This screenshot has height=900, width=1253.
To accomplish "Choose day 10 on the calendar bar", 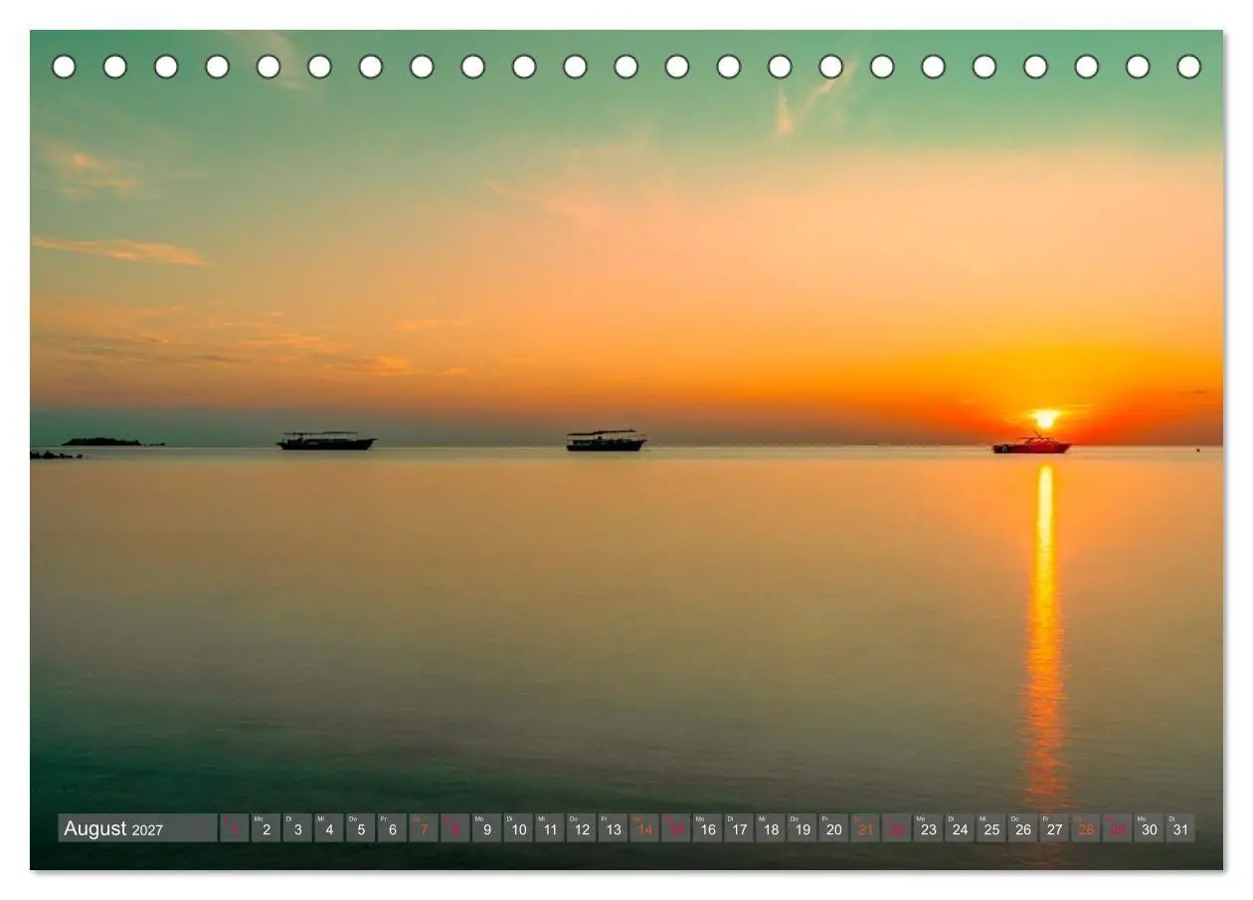I will [518, 828].
